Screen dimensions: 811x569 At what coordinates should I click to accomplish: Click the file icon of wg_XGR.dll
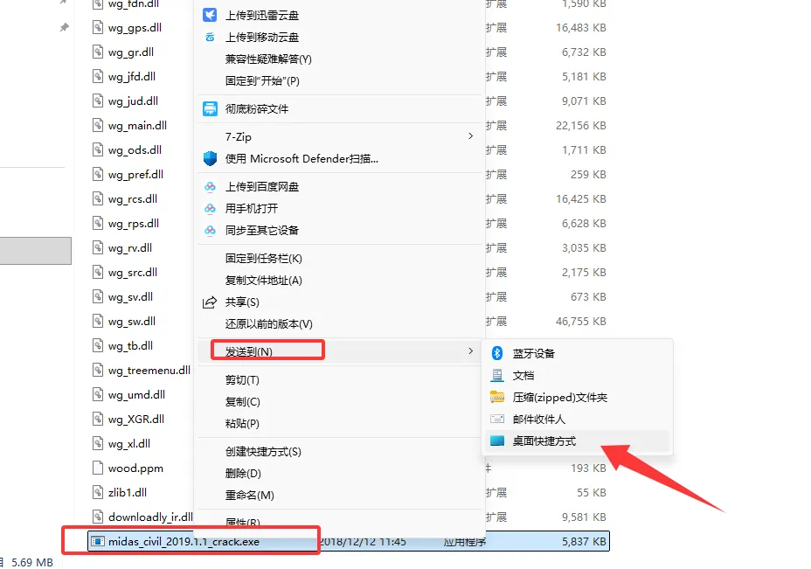click(98, 419)
